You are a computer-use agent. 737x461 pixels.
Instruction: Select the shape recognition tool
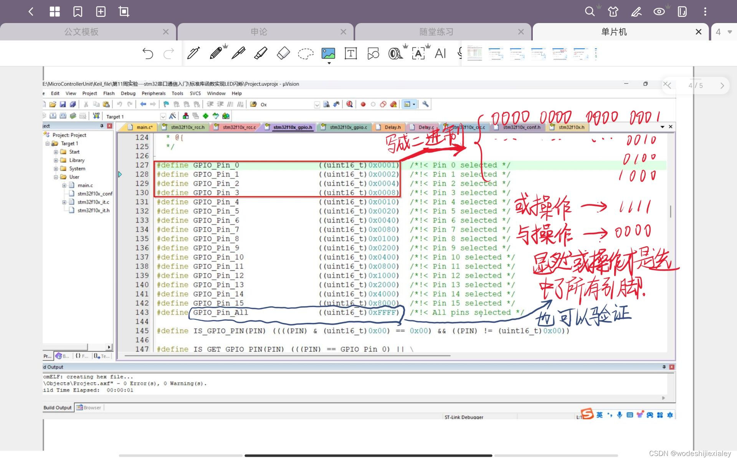coord(373,53)
